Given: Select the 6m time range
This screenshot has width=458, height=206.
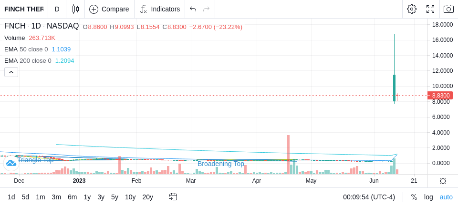Looking at the screenshot, I should pyautogui.click(x=72, y=197).
